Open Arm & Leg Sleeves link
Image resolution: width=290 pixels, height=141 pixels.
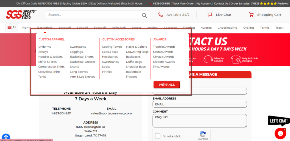coord(82,77)
